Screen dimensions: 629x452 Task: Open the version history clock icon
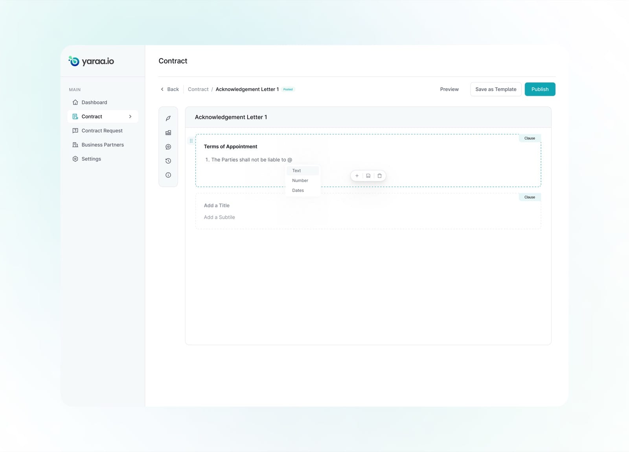(x=168, y=161)
